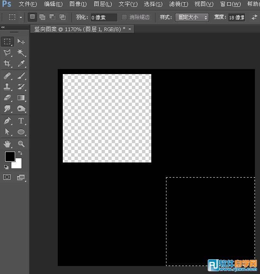Image resolution: width=260 pixels, height=274 pixels.
Task: Select the Gradient tool
Action: point(21,98)
